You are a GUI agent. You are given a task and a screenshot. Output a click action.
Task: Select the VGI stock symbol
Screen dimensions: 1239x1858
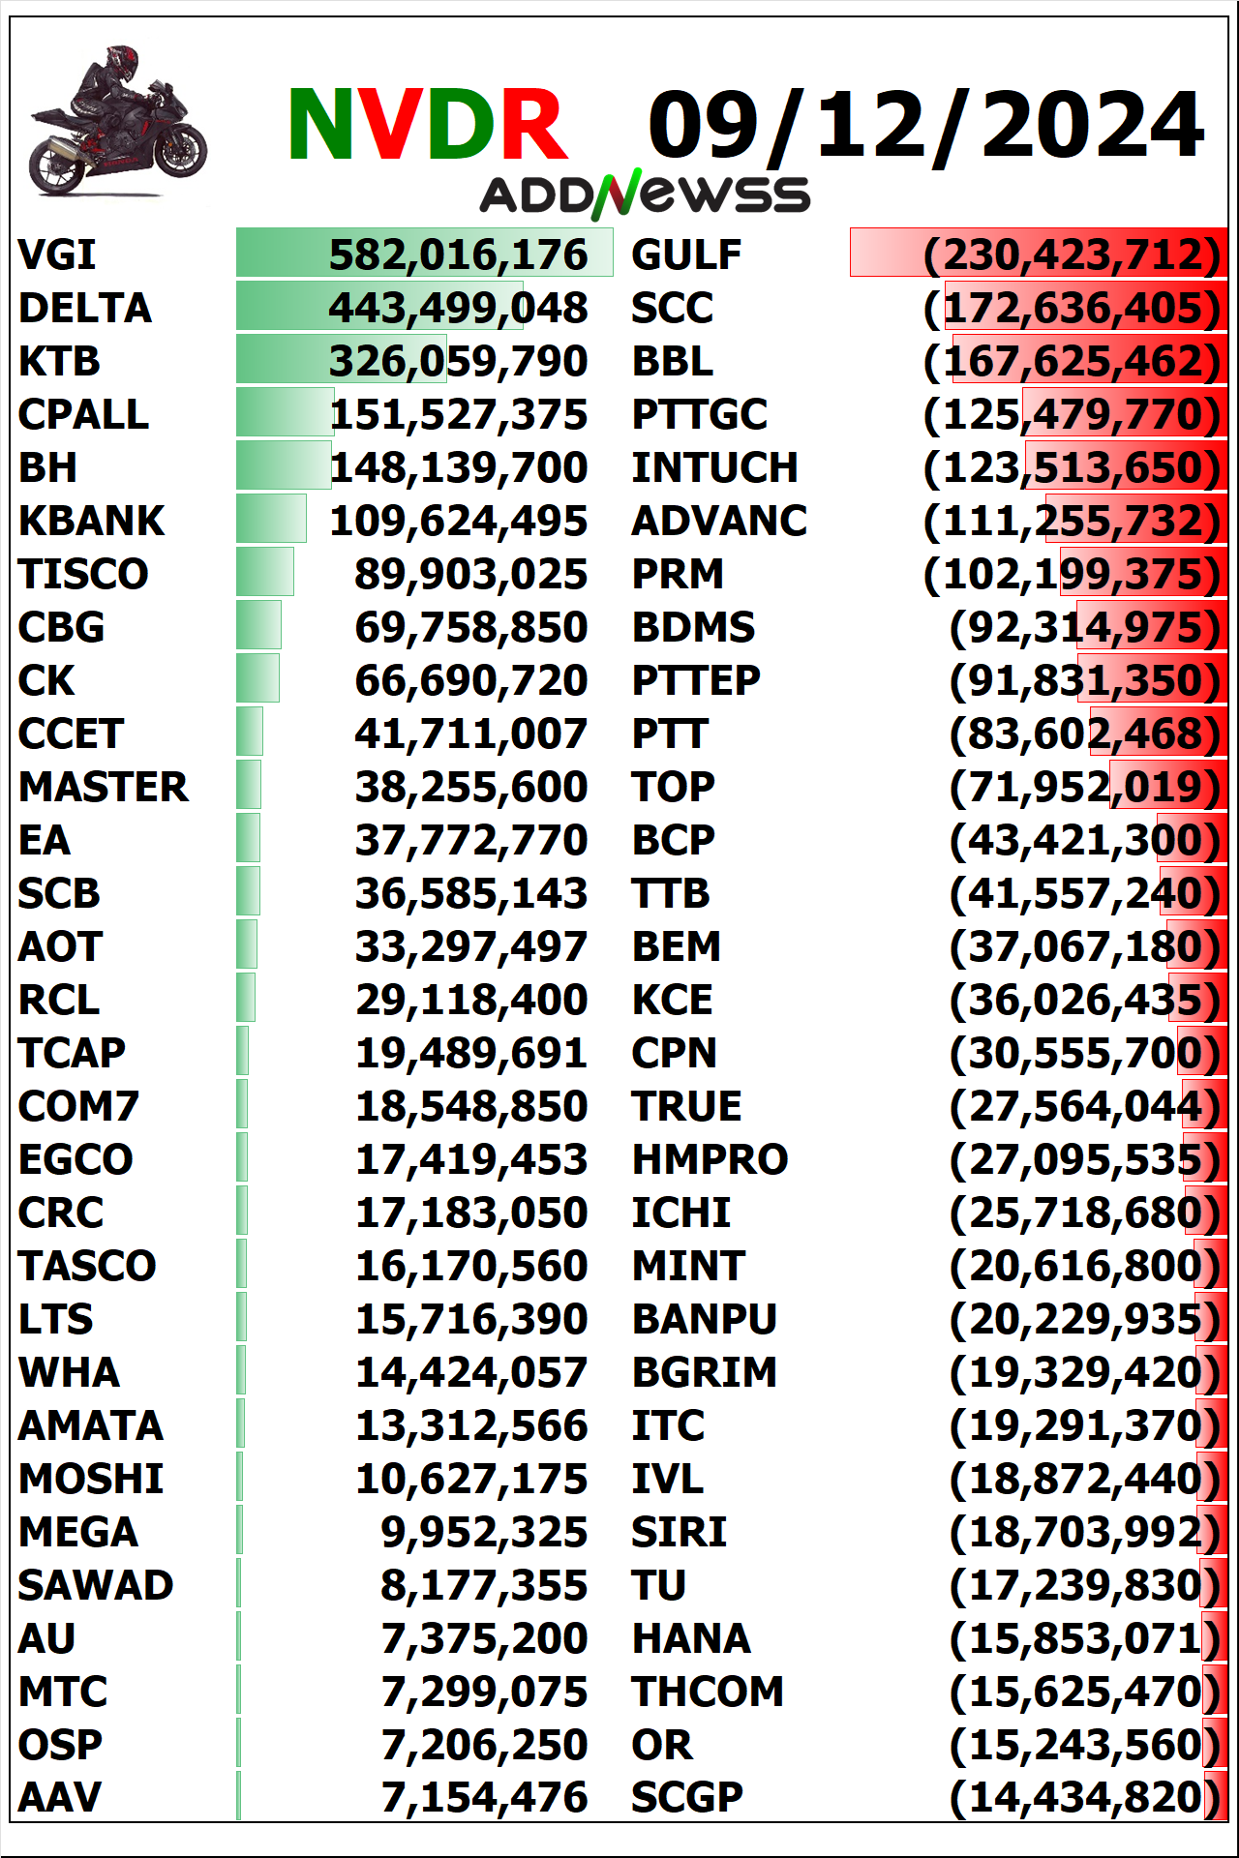pyautogui.click(x=57, y=255)
